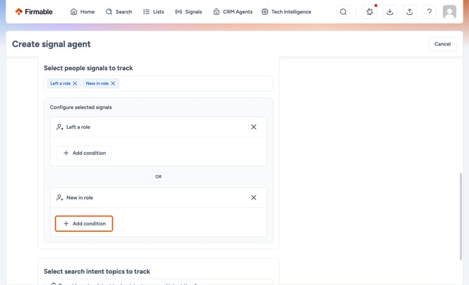Go to the Home menu item

[x=83, y=12]
